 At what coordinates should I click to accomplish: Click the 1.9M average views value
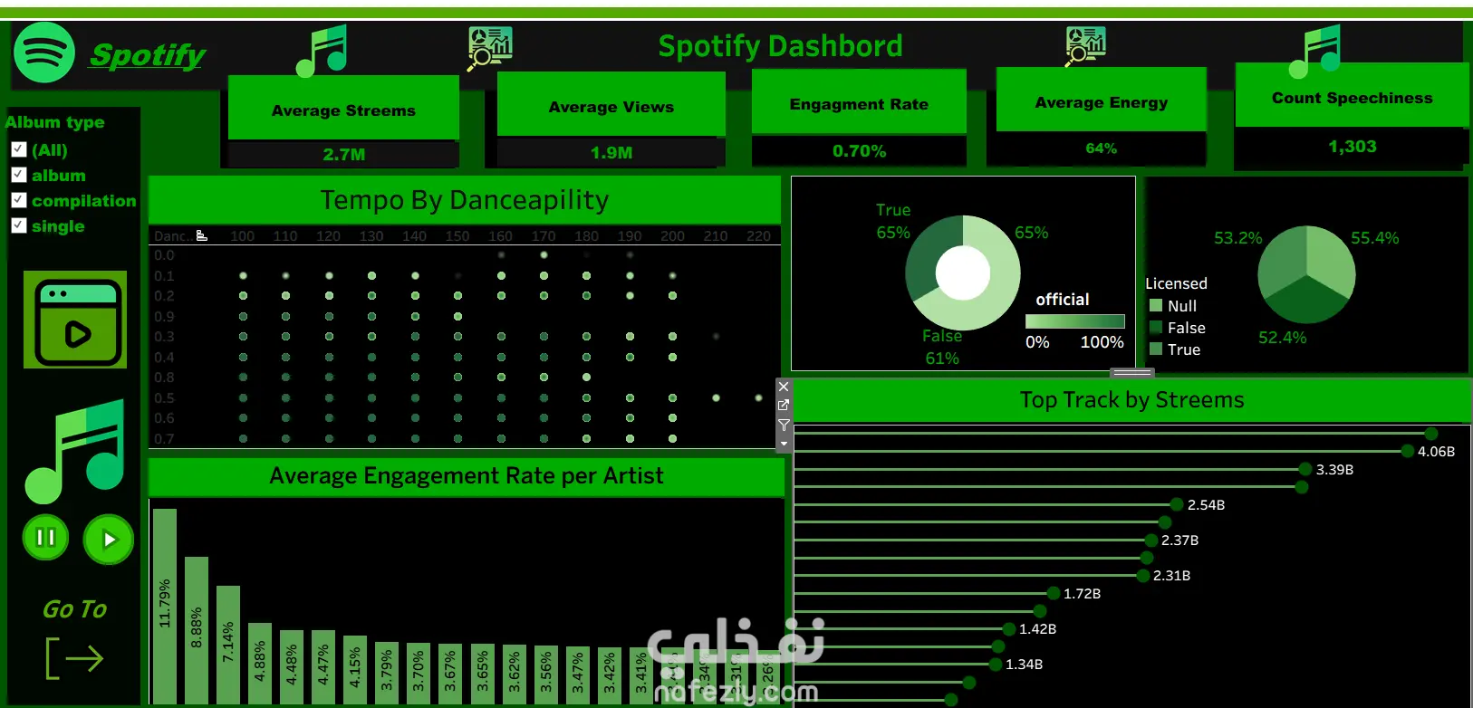tap(611, 153)
